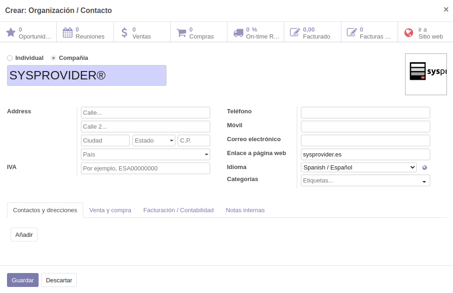The height and width of the screenshot is (293, 453).
Task: Click the dollar sign Ventas icon
Action: (x=124, y=33)
